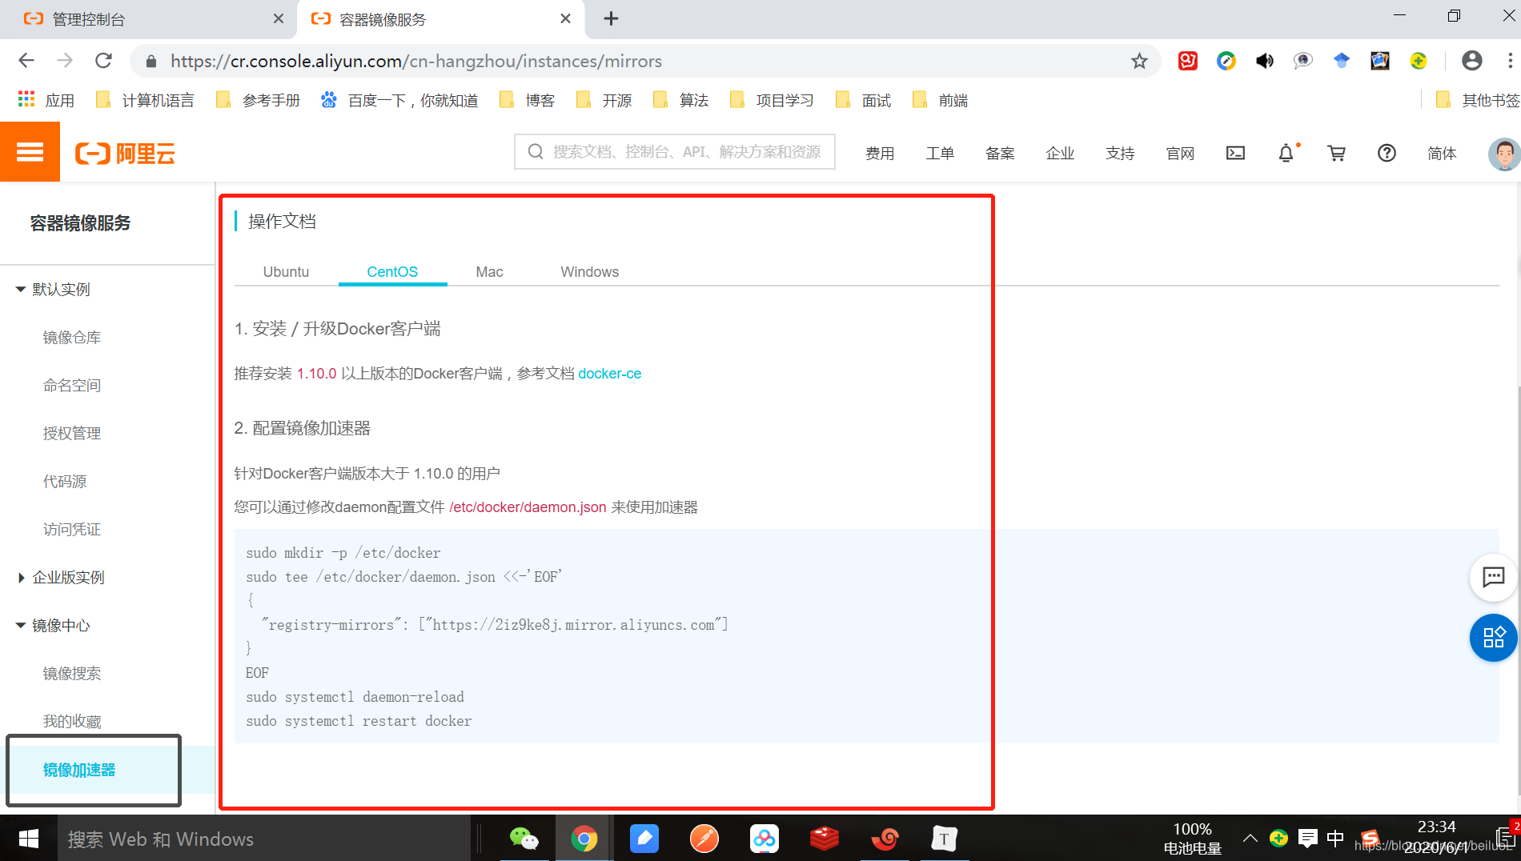Open the feedback chat bubble button

[x=1493, y=577]
